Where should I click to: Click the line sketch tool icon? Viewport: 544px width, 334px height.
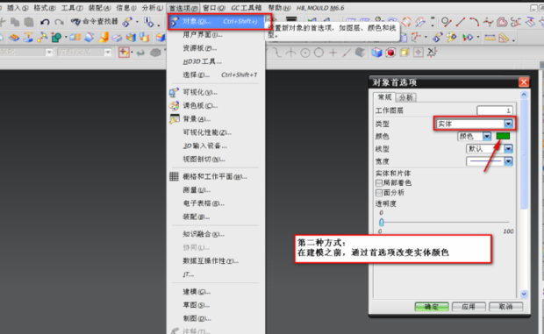point(461,23)
